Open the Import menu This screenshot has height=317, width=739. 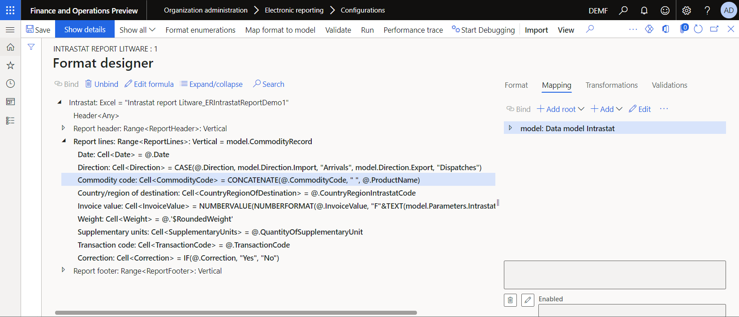[536, 30]
